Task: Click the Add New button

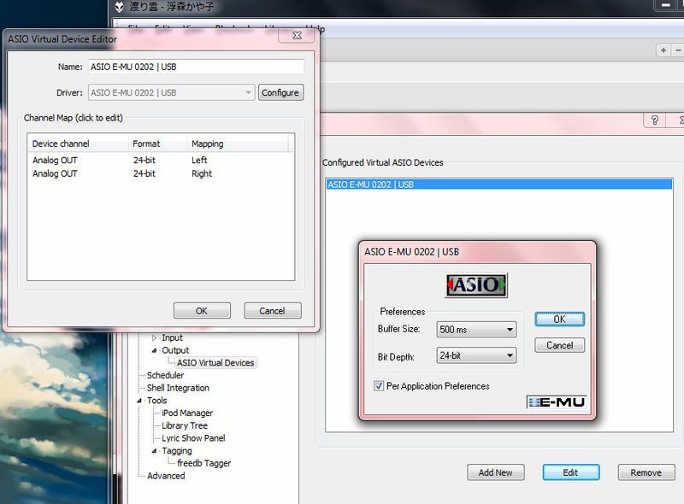Action: tap(496, 472)
